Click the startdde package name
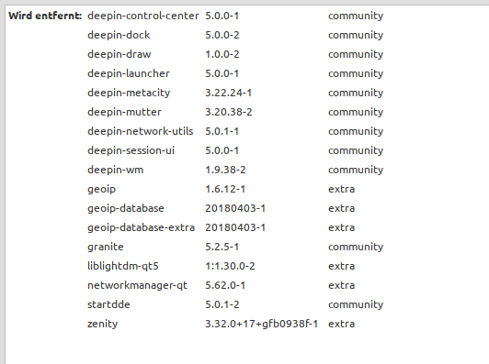 click(108, 304)
